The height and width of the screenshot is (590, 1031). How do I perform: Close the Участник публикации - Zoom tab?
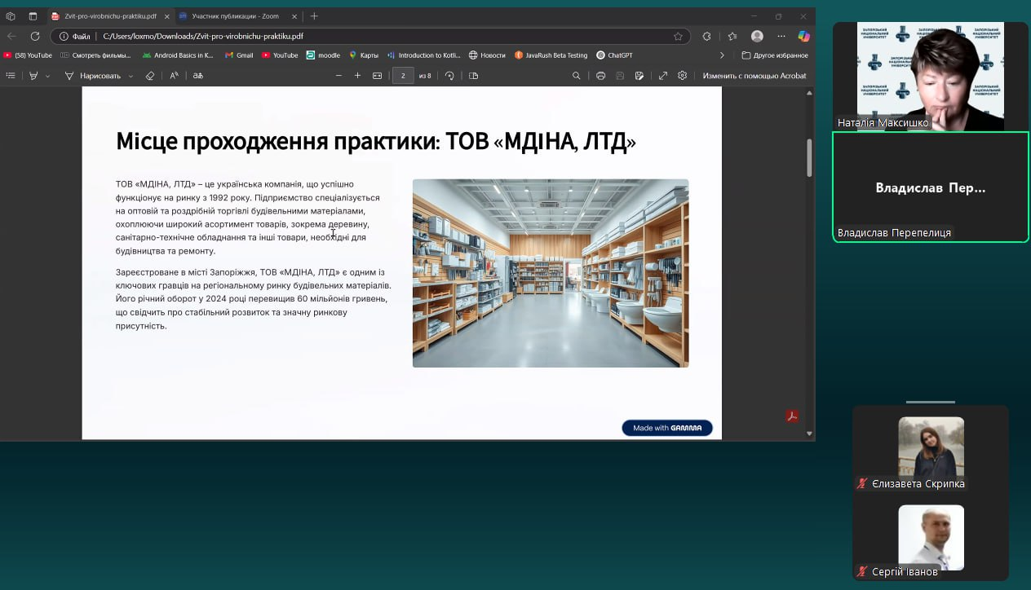click(x=294, y=16)
